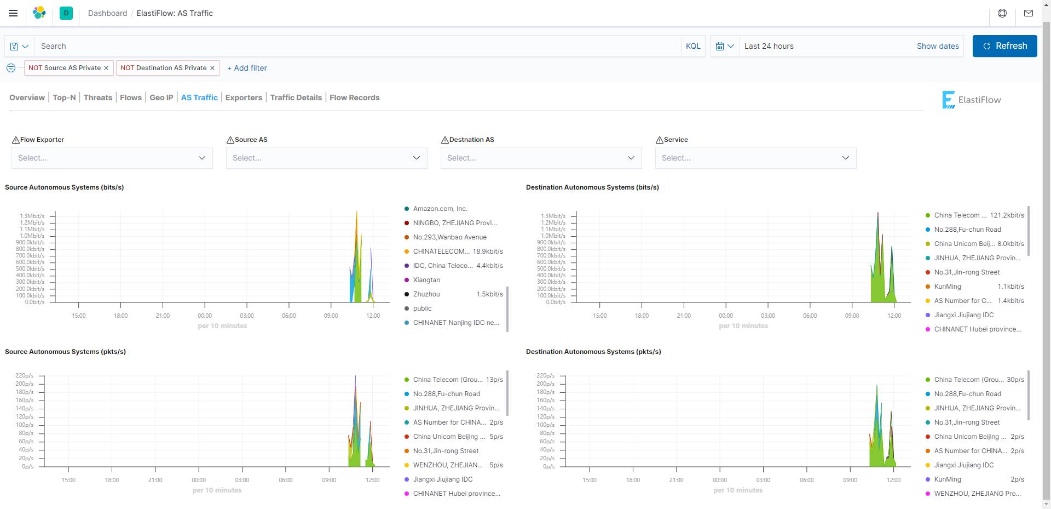Click WENZHOU, ZHEJIAN 5p/s legend entry

[x=454, y=465]
